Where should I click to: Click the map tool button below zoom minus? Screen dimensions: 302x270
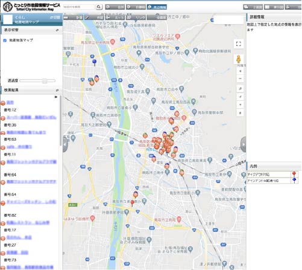click(240, 89)
